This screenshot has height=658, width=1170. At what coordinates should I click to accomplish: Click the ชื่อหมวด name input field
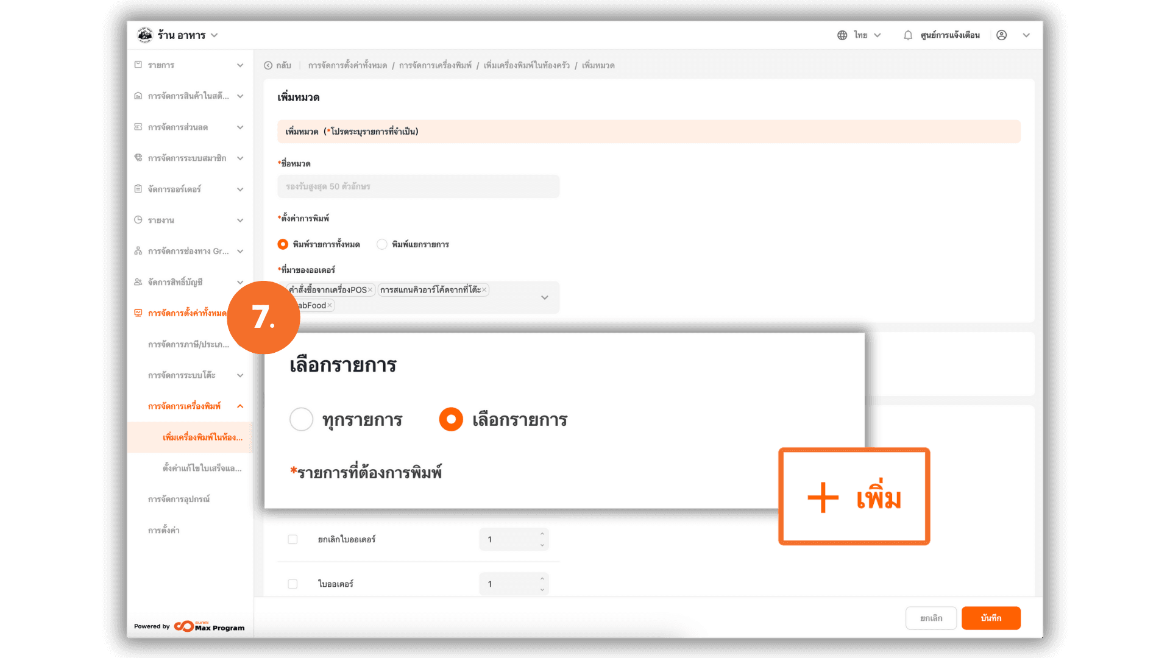point(418,186)
